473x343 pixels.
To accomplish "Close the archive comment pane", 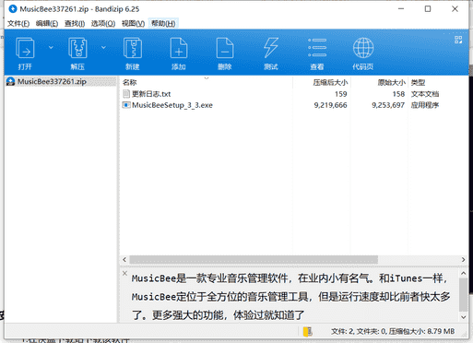I will click(x=124, y=273).
